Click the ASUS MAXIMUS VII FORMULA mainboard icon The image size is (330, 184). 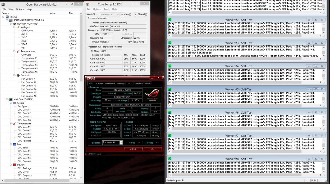[x=11, y=20]
